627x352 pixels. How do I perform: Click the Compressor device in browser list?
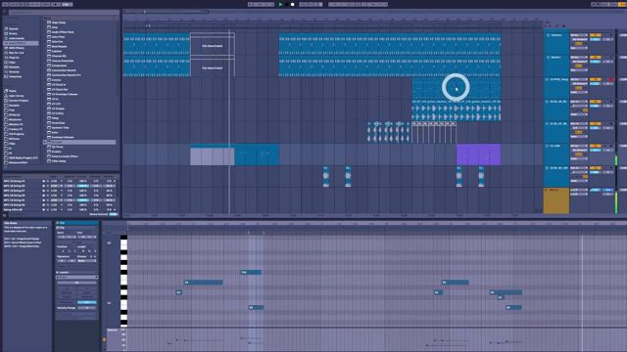pyautogui.click(x=59, y=66)
